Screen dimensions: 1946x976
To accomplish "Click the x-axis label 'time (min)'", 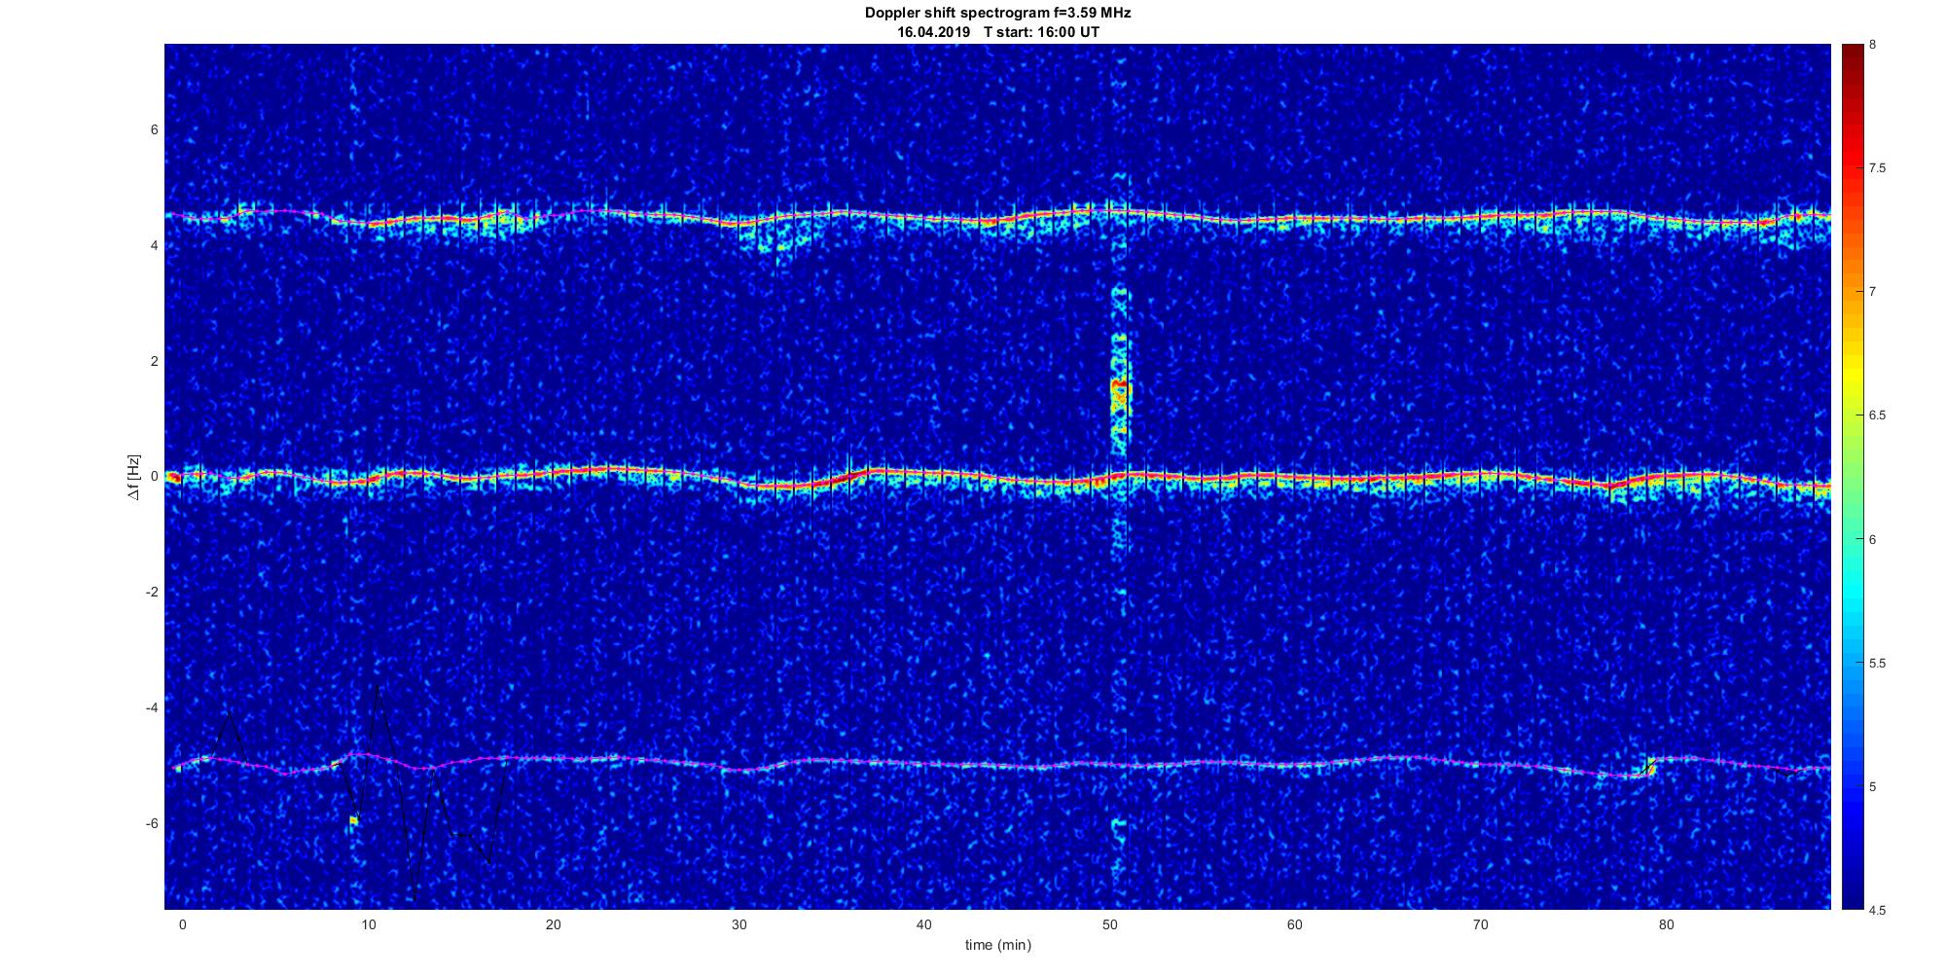I will coord(997,944).
